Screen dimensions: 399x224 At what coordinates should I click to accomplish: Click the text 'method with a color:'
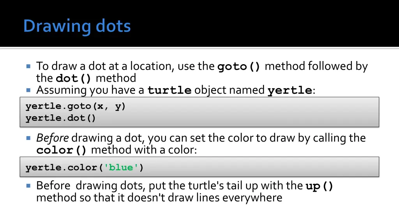click(x=144, y=150)
